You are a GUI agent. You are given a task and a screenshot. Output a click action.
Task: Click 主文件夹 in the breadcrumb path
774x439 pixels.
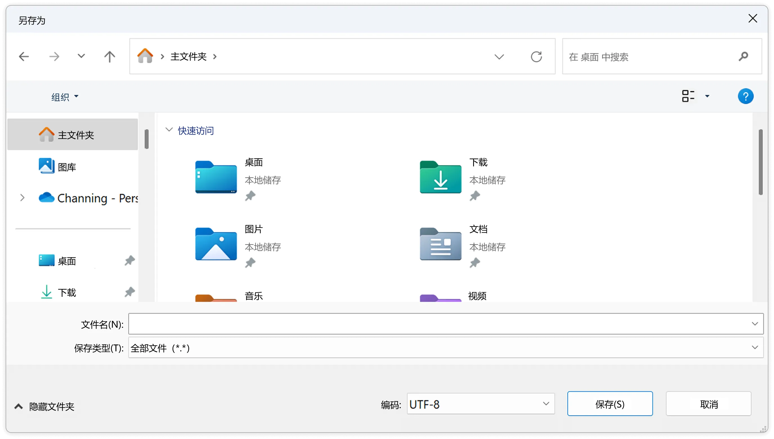[188, 56]
